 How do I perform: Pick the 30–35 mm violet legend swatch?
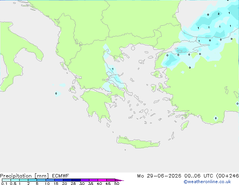point(85,180)
